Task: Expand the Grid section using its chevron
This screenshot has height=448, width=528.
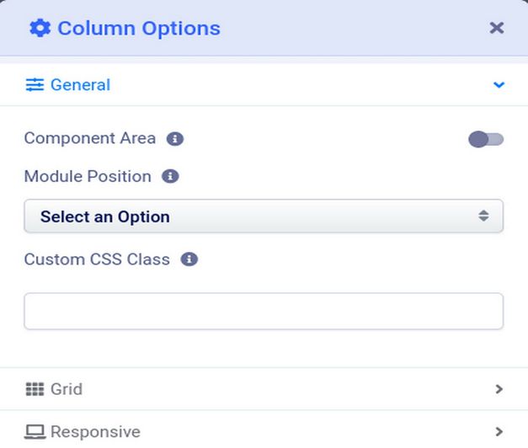Action: [x=499, y=389]
